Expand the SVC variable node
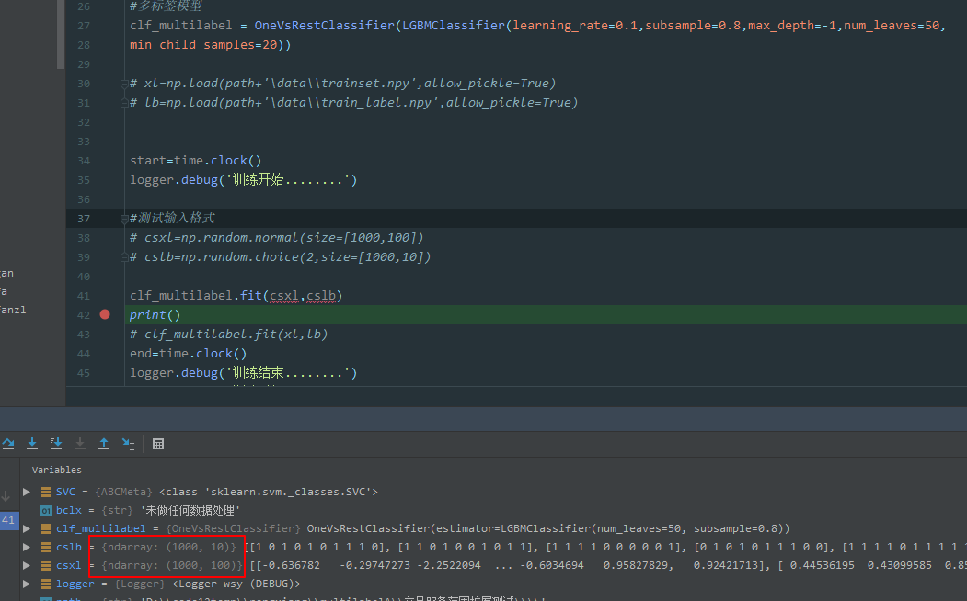 pyautogui.click(x=27, y=492)
